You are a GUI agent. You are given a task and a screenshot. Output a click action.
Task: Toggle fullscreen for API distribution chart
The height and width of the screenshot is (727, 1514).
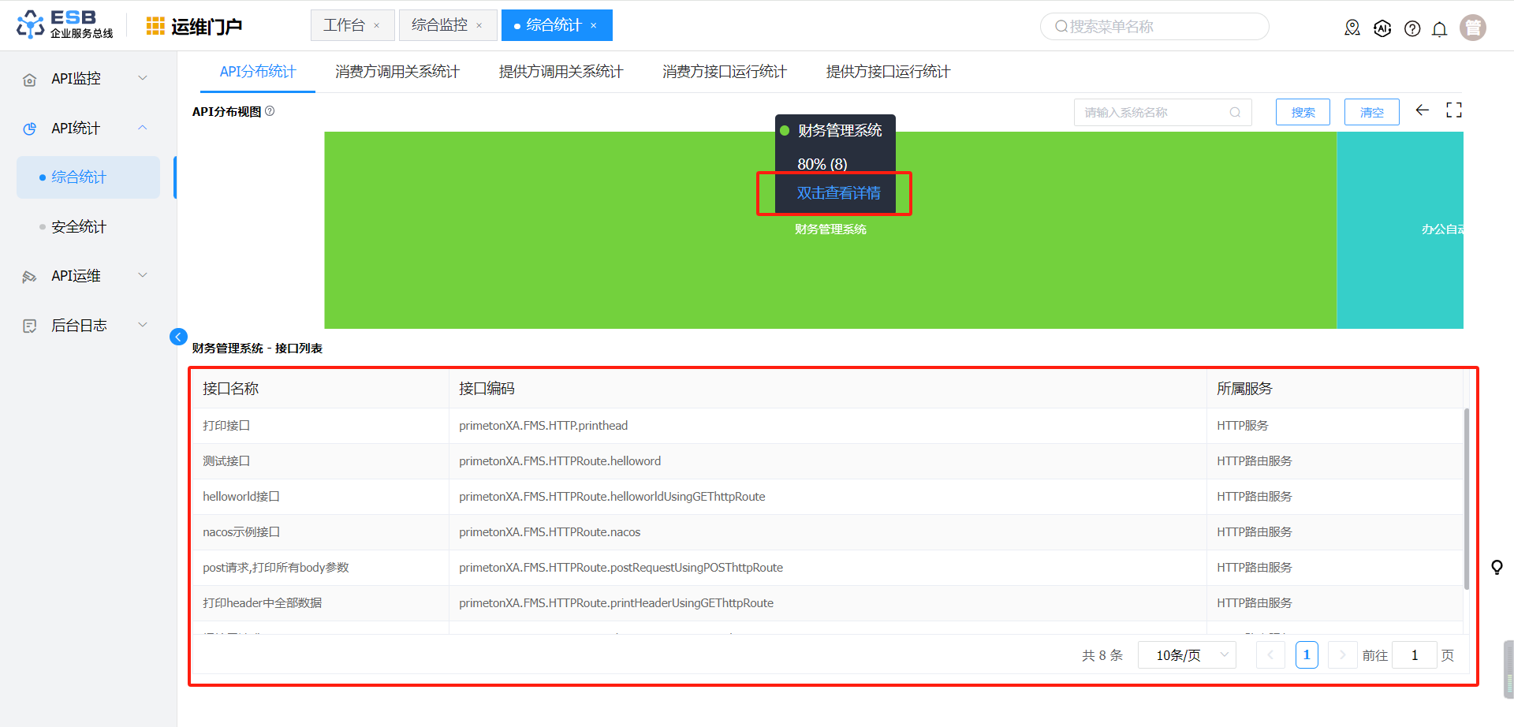point(1453,110)
